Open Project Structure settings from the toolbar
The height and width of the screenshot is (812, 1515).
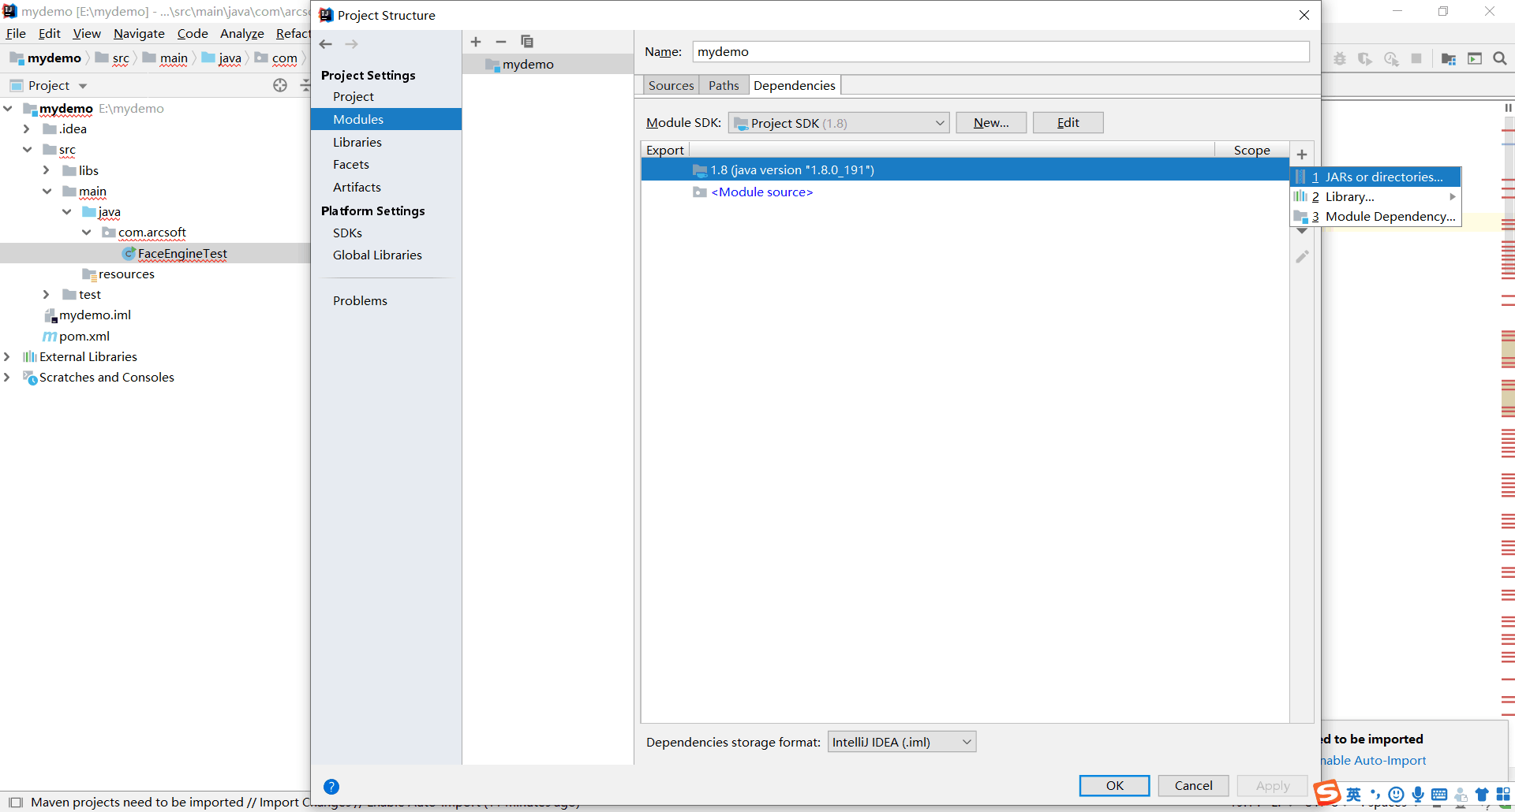pos(1449,59)
